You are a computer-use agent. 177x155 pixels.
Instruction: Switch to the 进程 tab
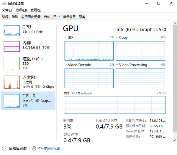click(x=5, y=17)
